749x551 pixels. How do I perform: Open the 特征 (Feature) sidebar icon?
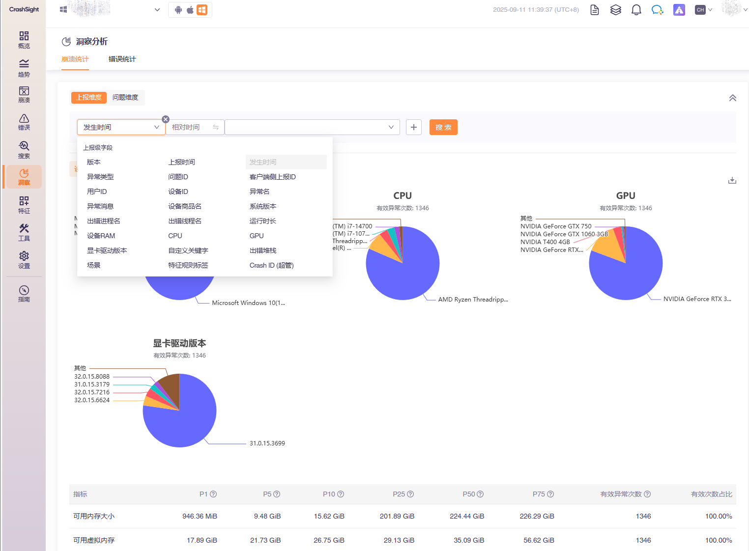24,204
